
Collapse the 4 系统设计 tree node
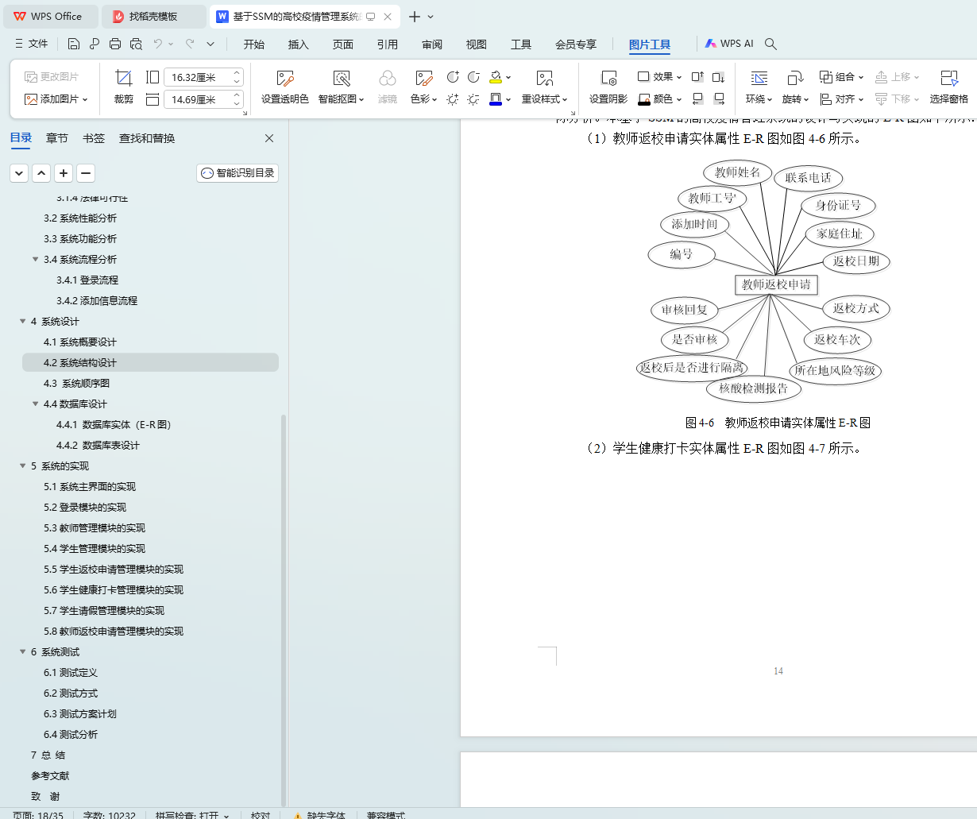[22, 322]
